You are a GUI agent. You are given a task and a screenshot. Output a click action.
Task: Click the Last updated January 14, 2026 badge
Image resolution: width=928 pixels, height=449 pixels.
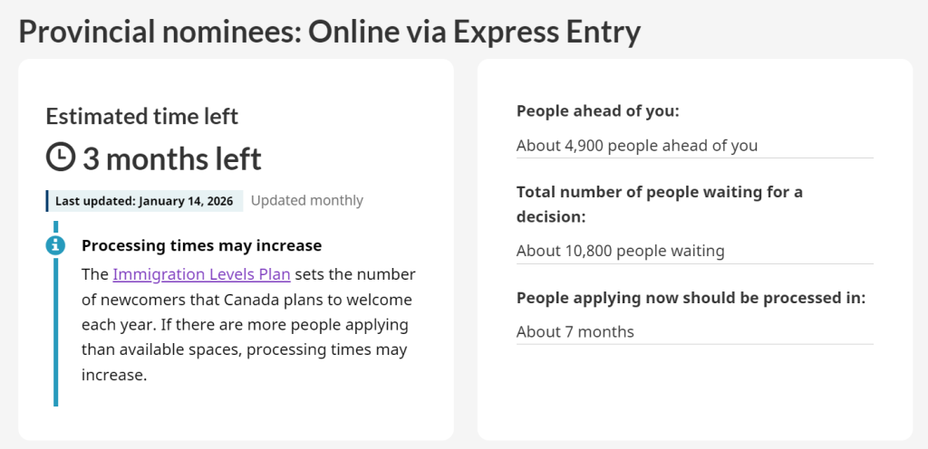coord(144,200)
